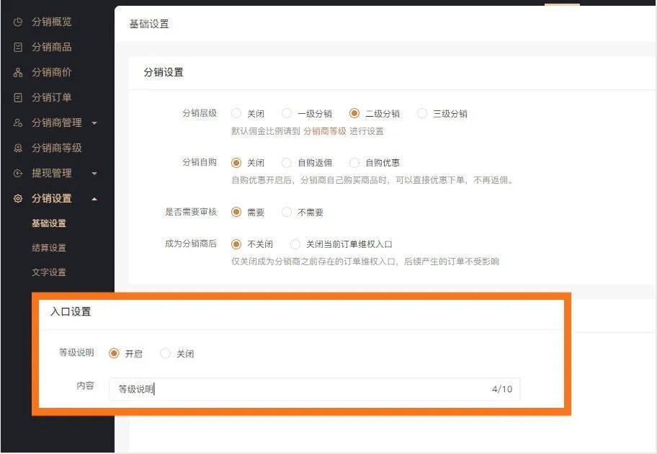Viewport: 657px width, 454px height.
Task: Select 需要 for 是否需要审核
Action: coord(236,212)
